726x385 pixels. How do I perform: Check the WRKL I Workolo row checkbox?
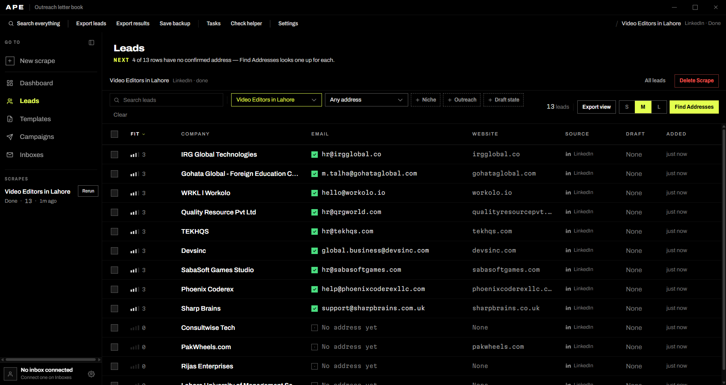[x=114, y=193]
